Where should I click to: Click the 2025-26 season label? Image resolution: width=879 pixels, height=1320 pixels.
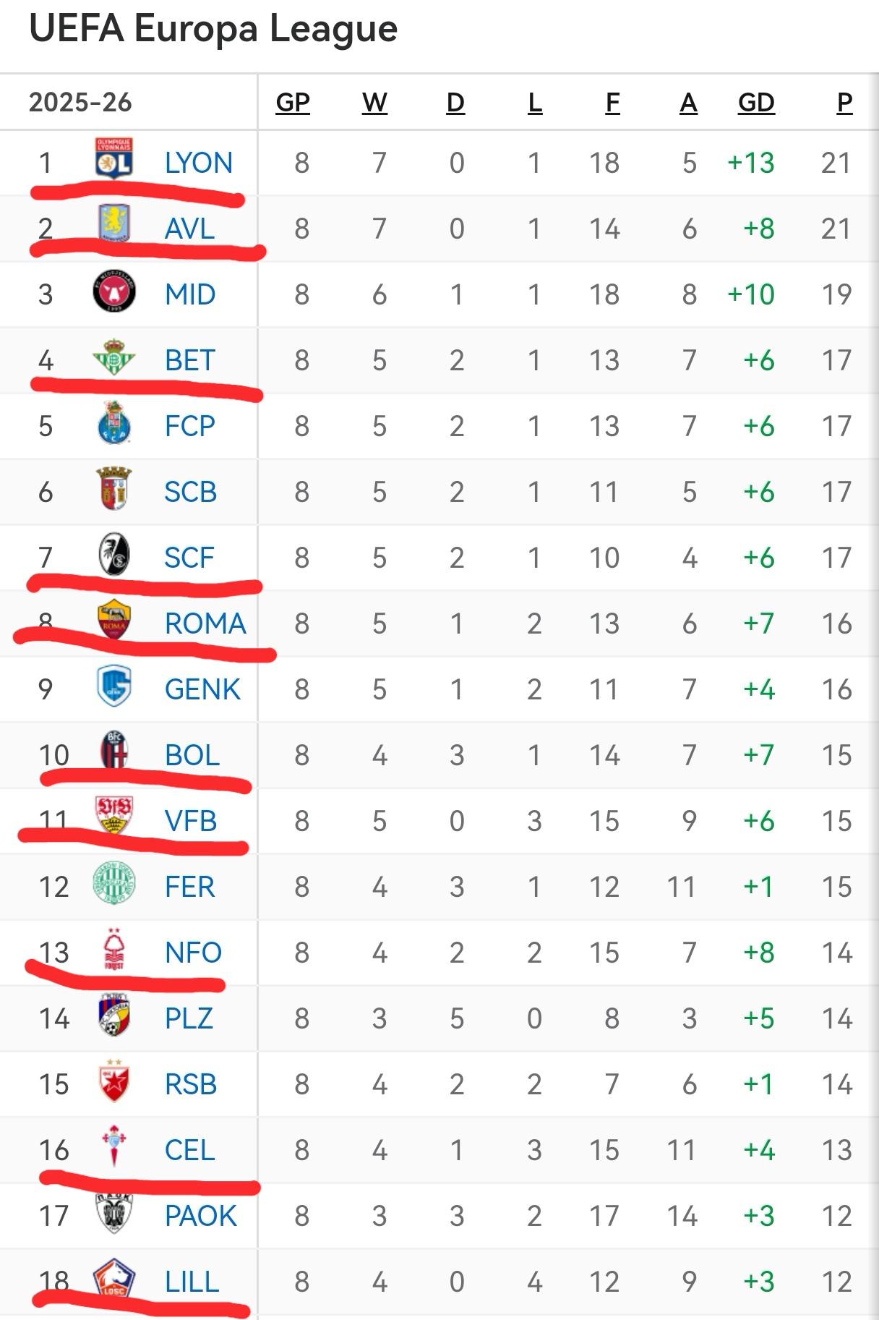(x=80, y=103)
